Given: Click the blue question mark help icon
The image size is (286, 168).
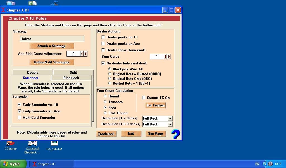Looking at the screenshot, I should point(175,134).
